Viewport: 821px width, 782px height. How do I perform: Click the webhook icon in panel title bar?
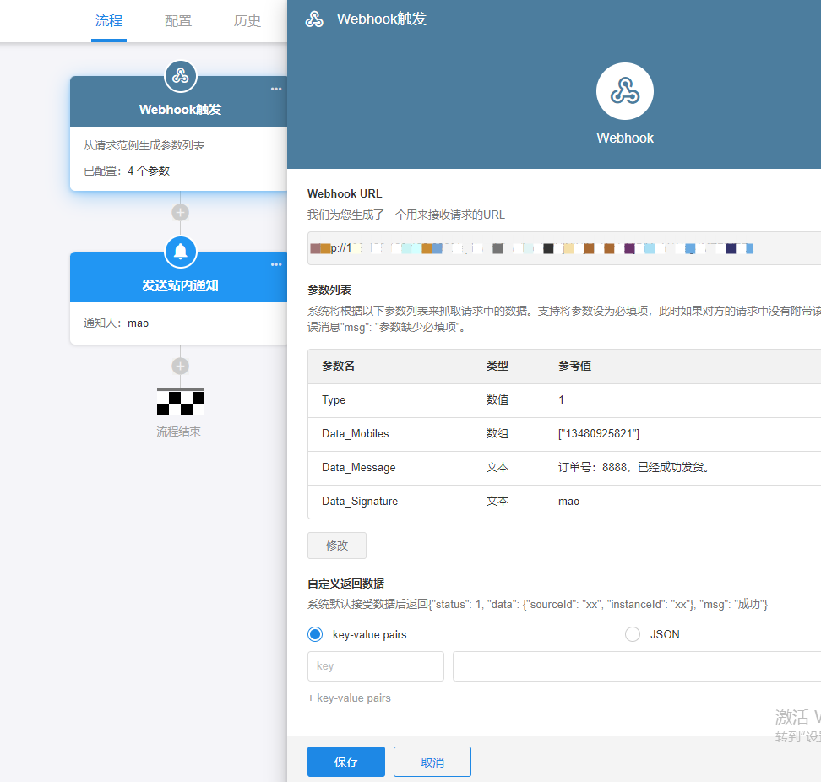point(314,19)
